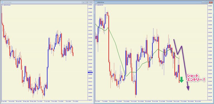Select the green down arrow on the H4 chart
The height and width of the screenshot is (104, 214).
(x=181, y=80)
